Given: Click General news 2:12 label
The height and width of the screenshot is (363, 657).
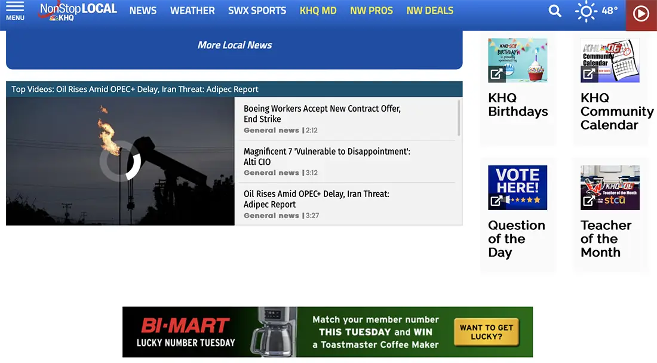Looking at the screenshot, I should [281, 130].
